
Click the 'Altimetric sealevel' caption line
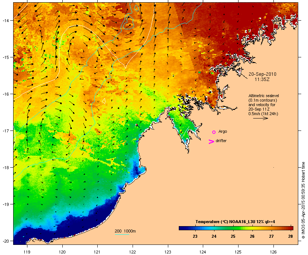(264, 96)
